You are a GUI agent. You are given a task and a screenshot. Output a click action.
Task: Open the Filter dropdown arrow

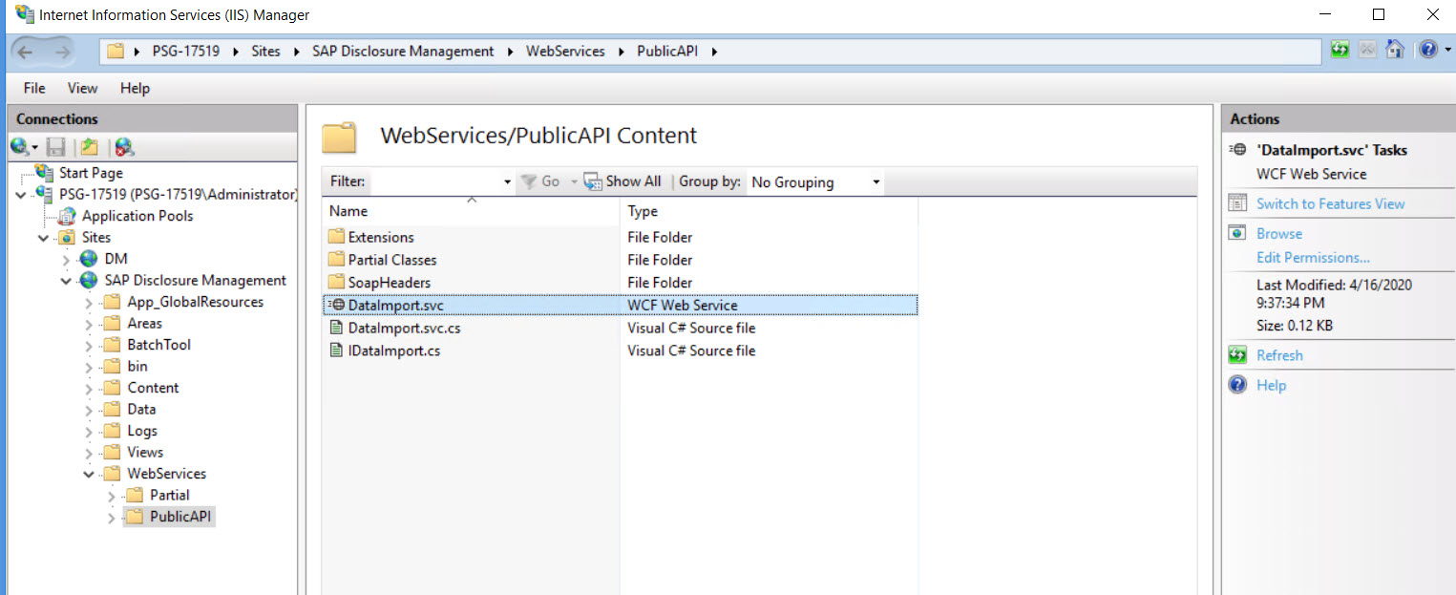click(507, 182)
